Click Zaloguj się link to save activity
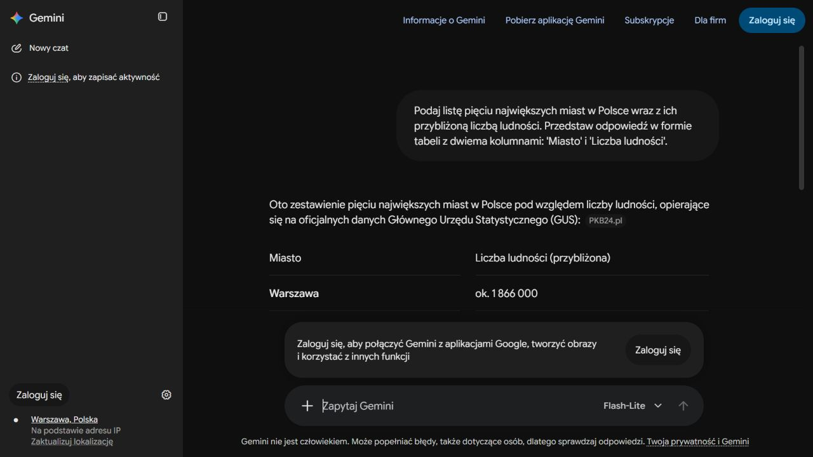The image size is (813, 457). [48, 77]
